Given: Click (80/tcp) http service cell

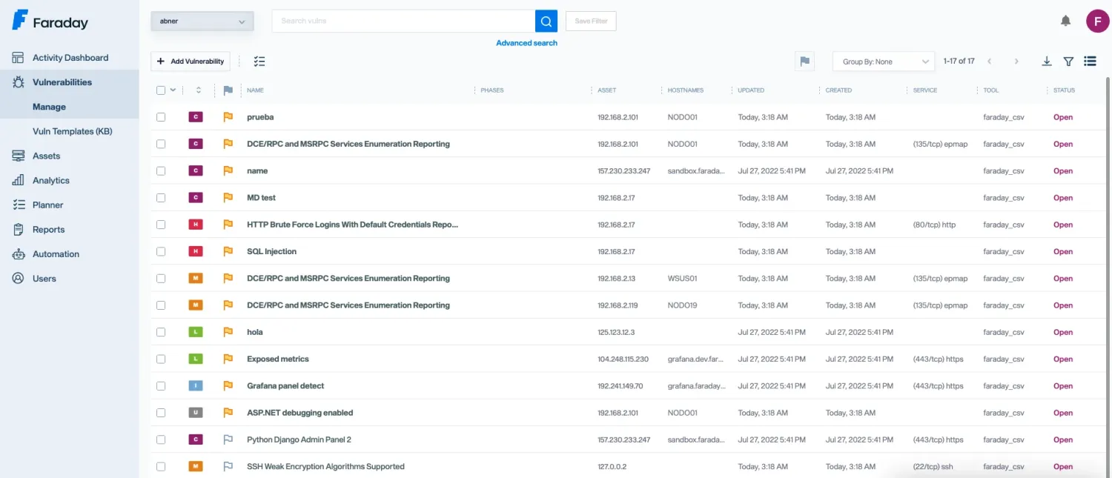Looking at the screenshot, I should click(x=934, y=225).
